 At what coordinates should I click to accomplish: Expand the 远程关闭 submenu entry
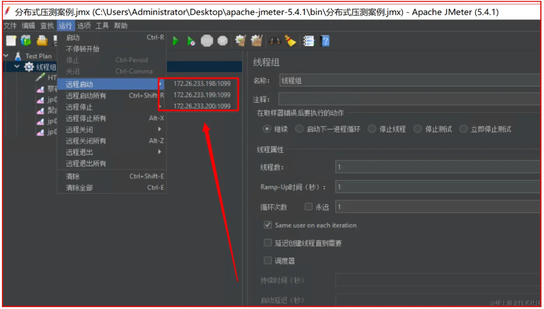[x=112, y=130]
